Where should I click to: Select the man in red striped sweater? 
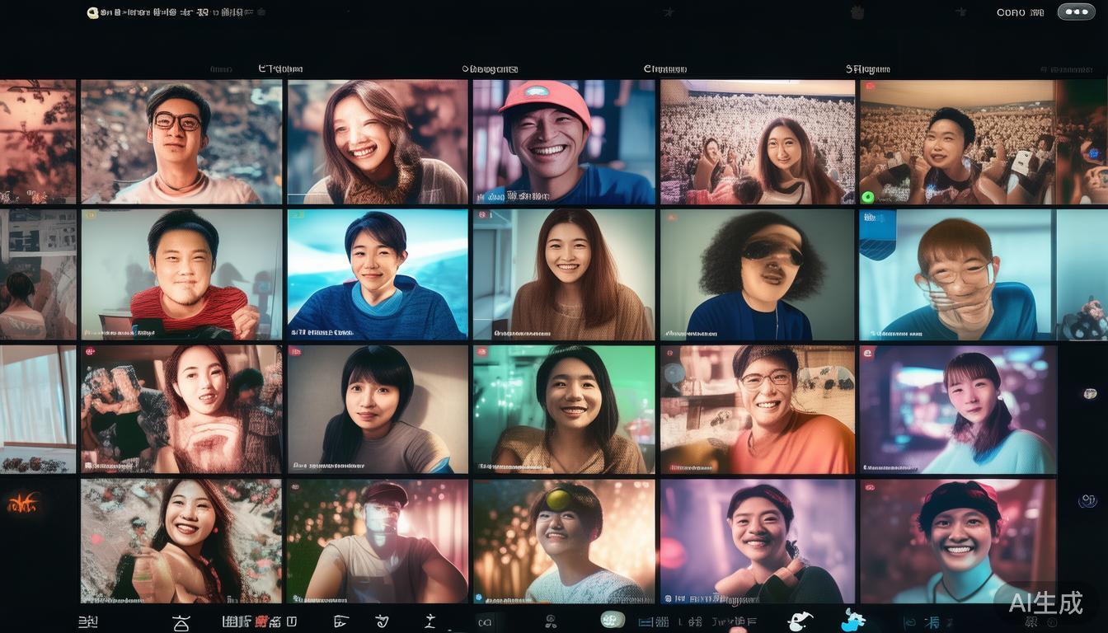(181, 274)
